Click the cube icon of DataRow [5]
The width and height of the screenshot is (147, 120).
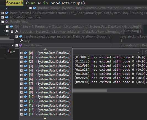pos(25,75)
